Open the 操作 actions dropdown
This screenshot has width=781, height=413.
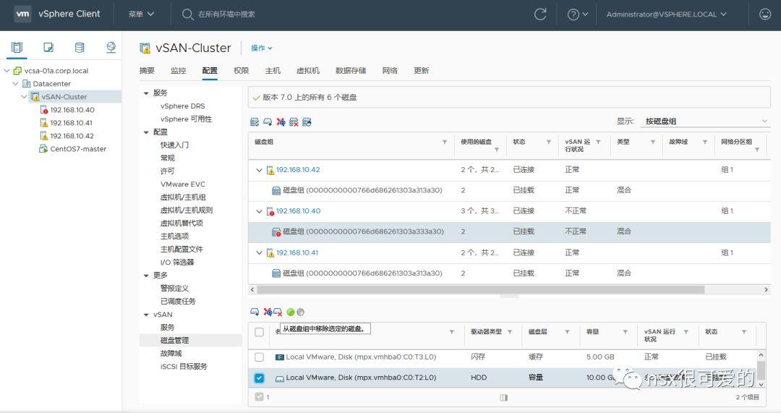pyautogui.click(x=262, y=48)
